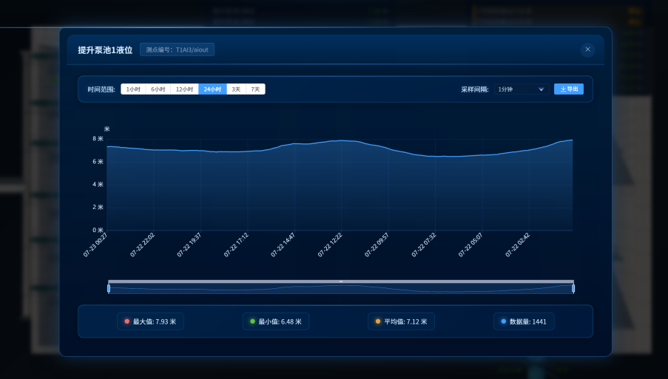Click the 最大值 7.93 米 statistic
This screenshot has height=379, width=668.
(x=150, y=321)
